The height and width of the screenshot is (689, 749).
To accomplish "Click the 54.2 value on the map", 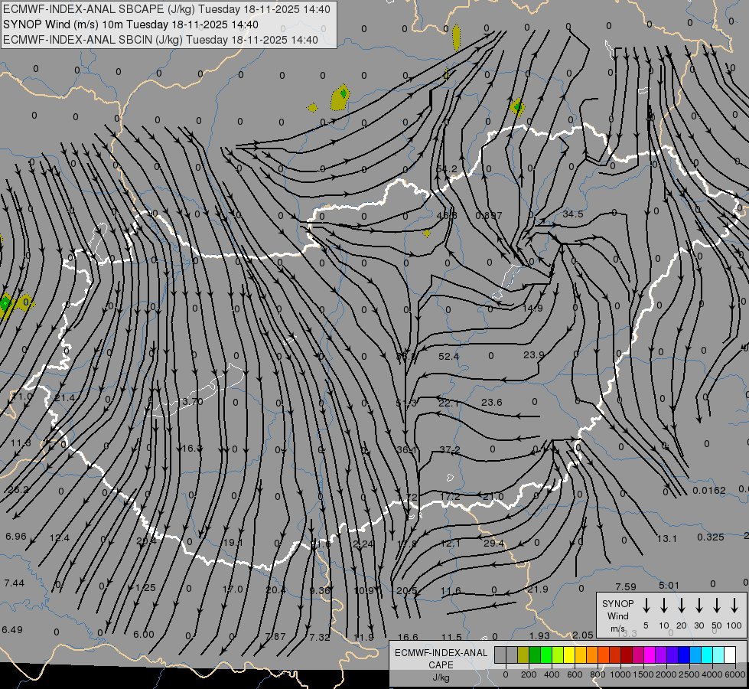I will (x=447, y=168).
